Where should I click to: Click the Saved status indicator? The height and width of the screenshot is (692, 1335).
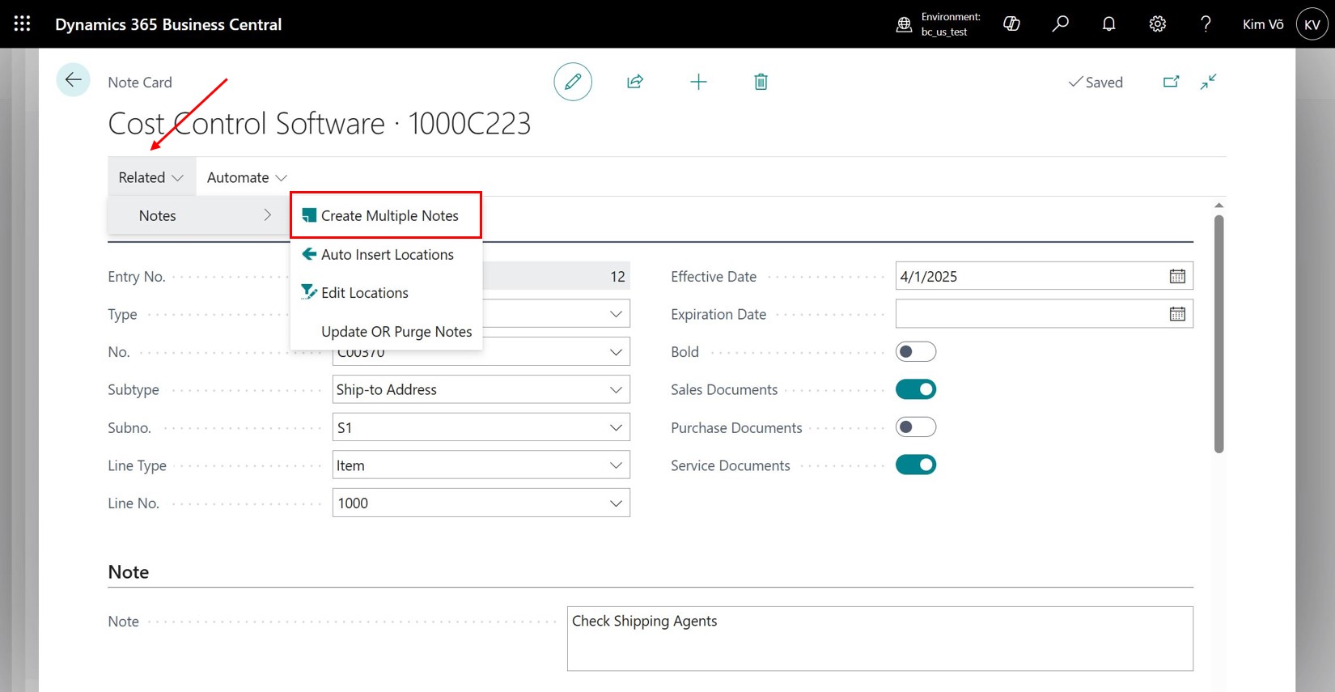pos(1096,82)
